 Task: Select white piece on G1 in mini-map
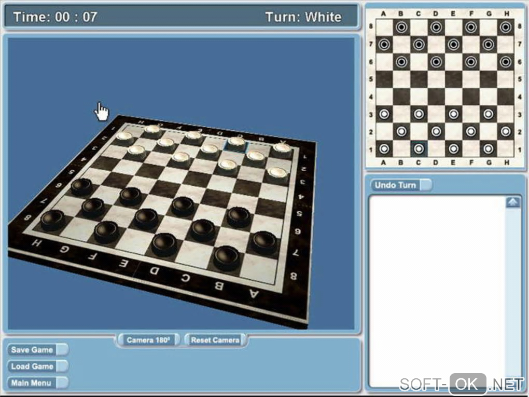(488, 148)
